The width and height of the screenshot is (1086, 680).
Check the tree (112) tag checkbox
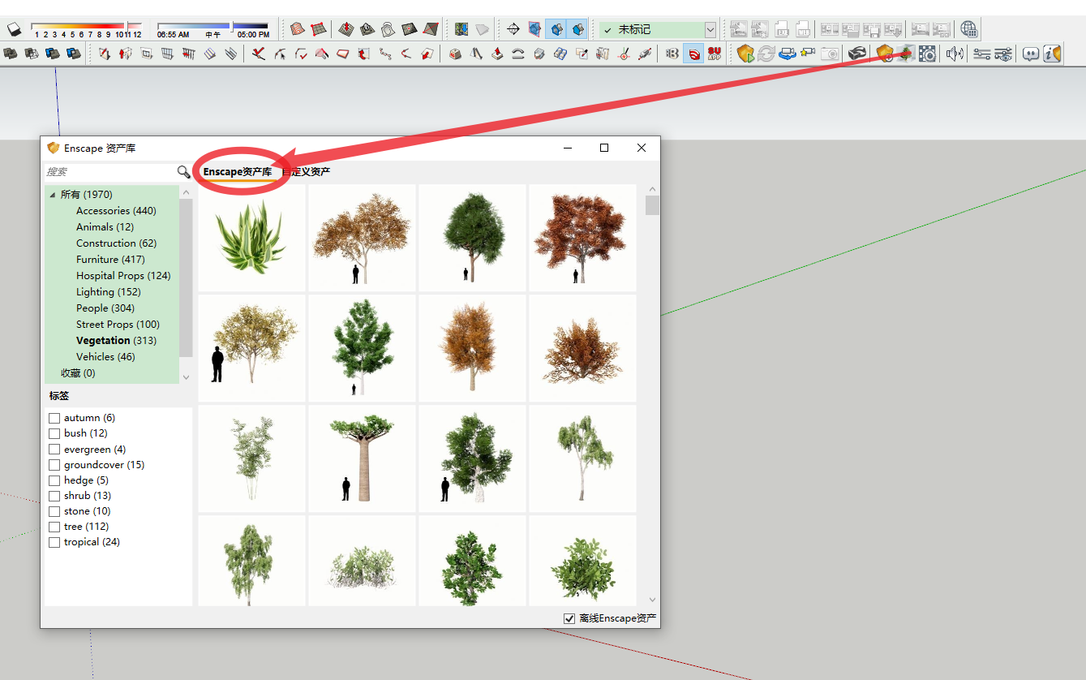(x=54, y=527)
